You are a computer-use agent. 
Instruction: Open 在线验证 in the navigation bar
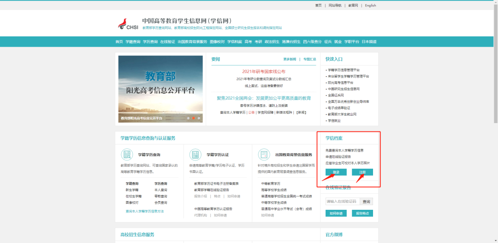click(x=168, y=41)
